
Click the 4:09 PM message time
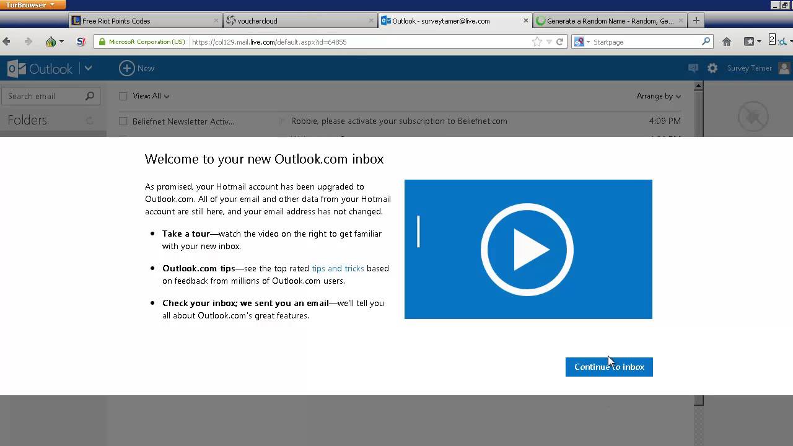pos(665,121)
